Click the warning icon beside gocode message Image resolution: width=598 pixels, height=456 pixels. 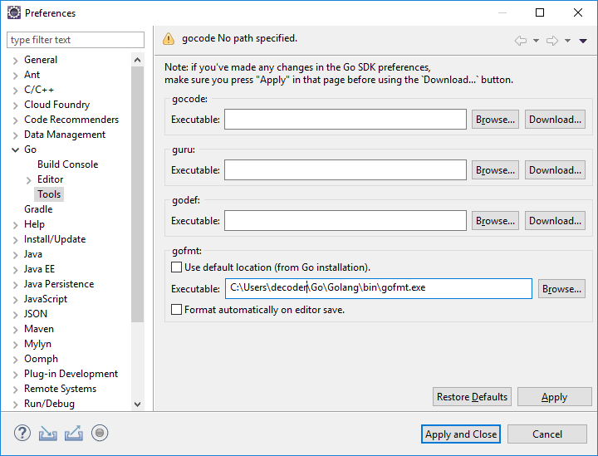click(169, 38)
